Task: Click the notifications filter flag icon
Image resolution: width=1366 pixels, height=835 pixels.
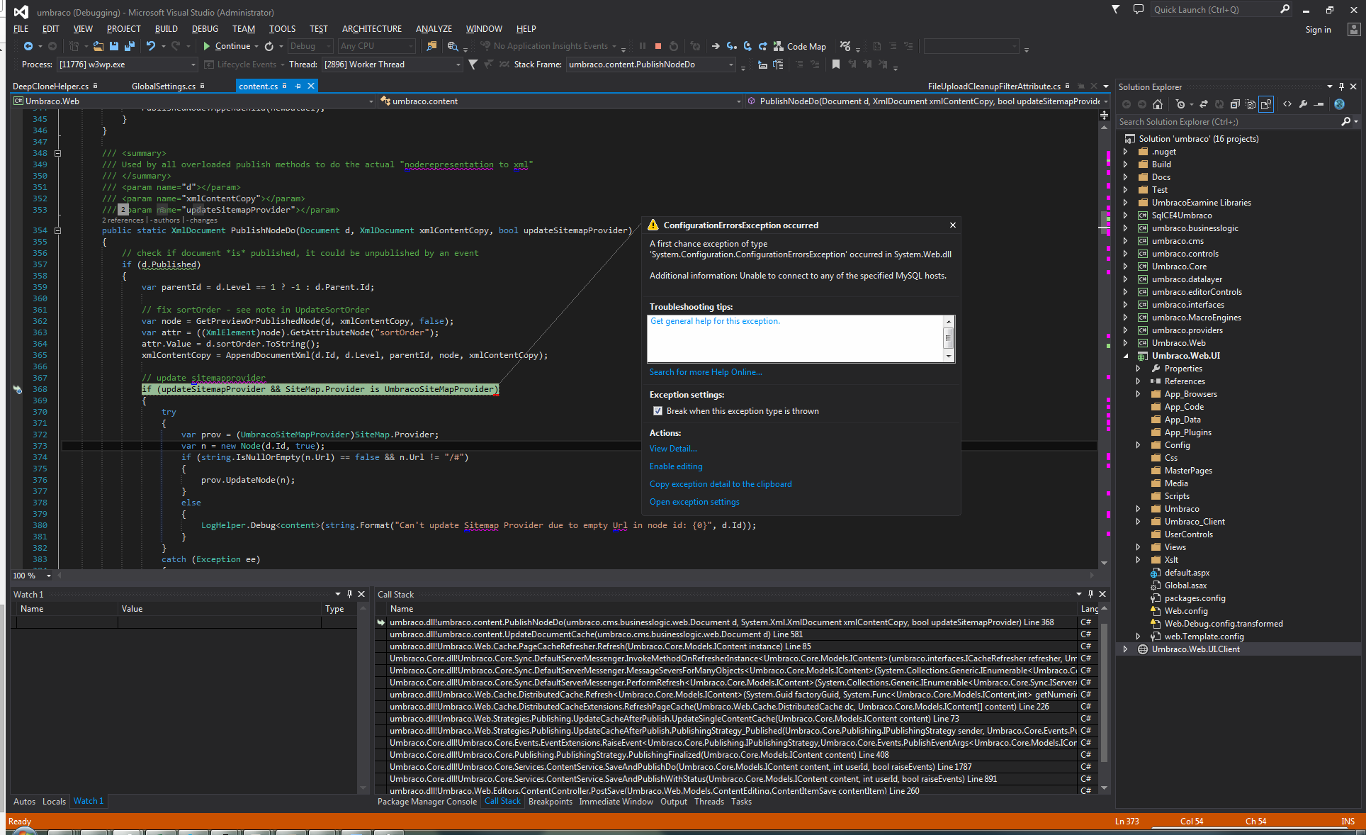Action: click(1116, 9)
